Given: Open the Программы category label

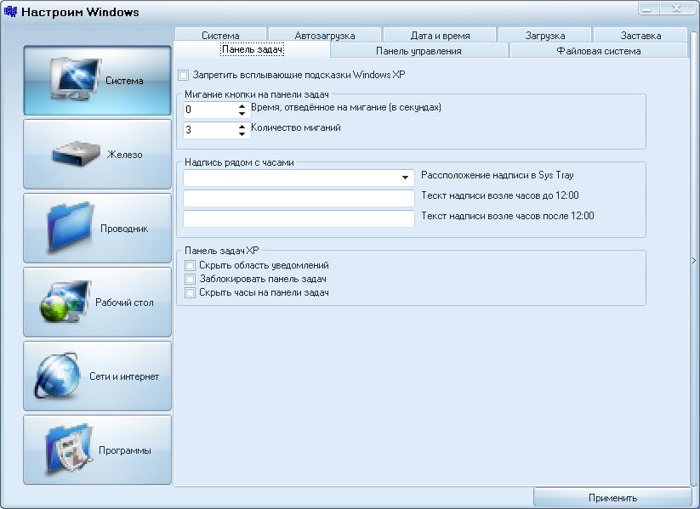Looking at the screenshot, I should (124, 450).
